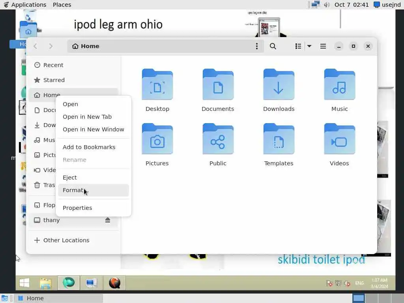Open the Applications menu
The image size is (404, 303).
tap(25, 5)
